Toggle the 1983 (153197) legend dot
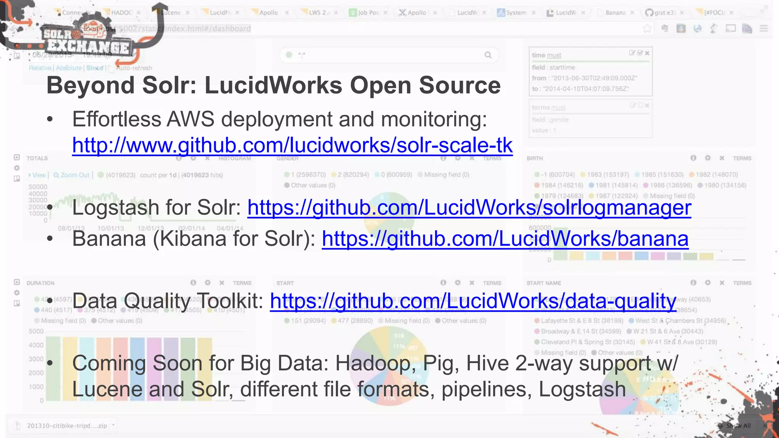This screenshot has height=438, width=779. [x=582, y=175]
